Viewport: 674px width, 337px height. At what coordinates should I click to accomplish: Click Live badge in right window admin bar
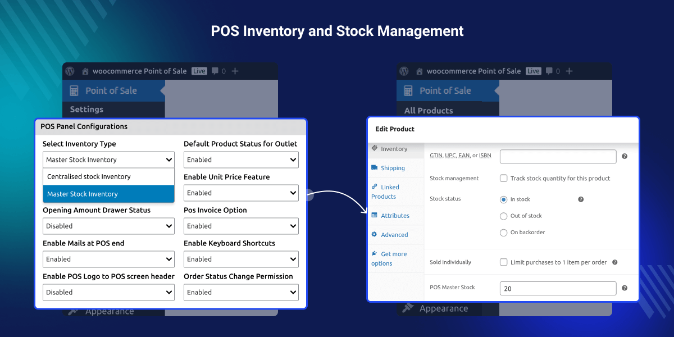point(534,71)
